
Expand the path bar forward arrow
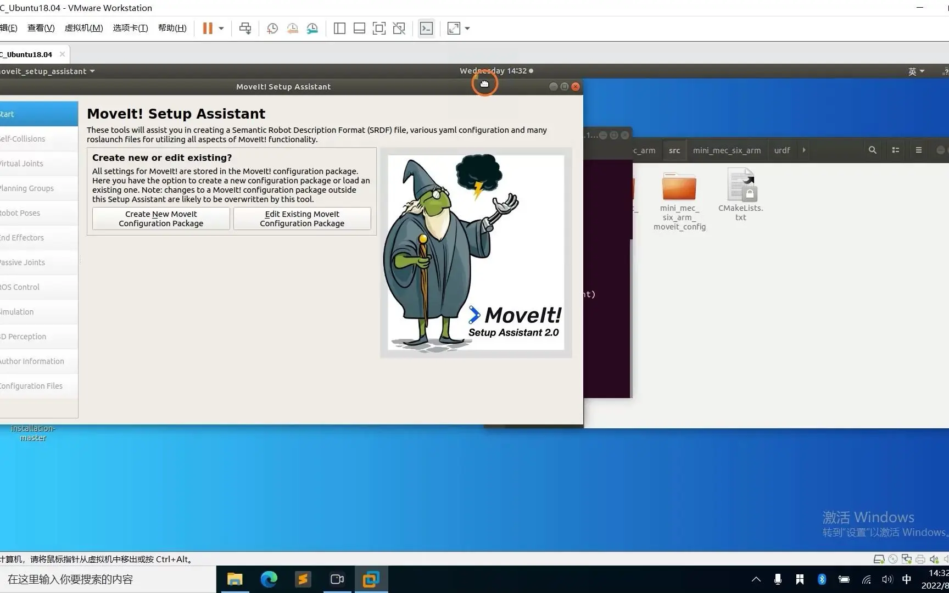[804, 150]
